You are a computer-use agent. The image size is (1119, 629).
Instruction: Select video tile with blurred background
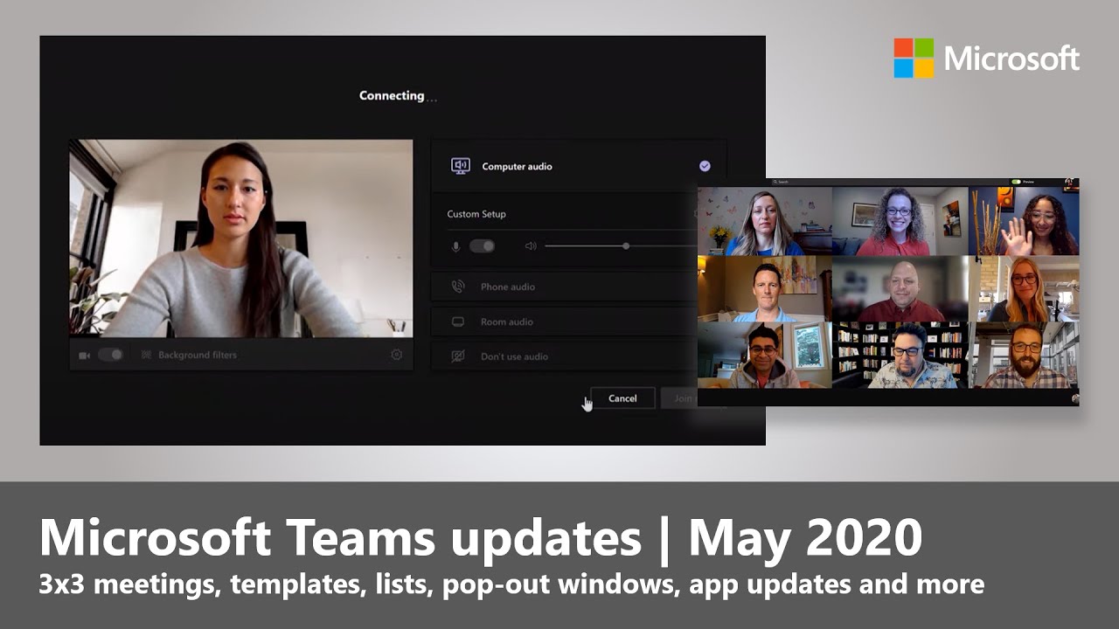point(899,289)
